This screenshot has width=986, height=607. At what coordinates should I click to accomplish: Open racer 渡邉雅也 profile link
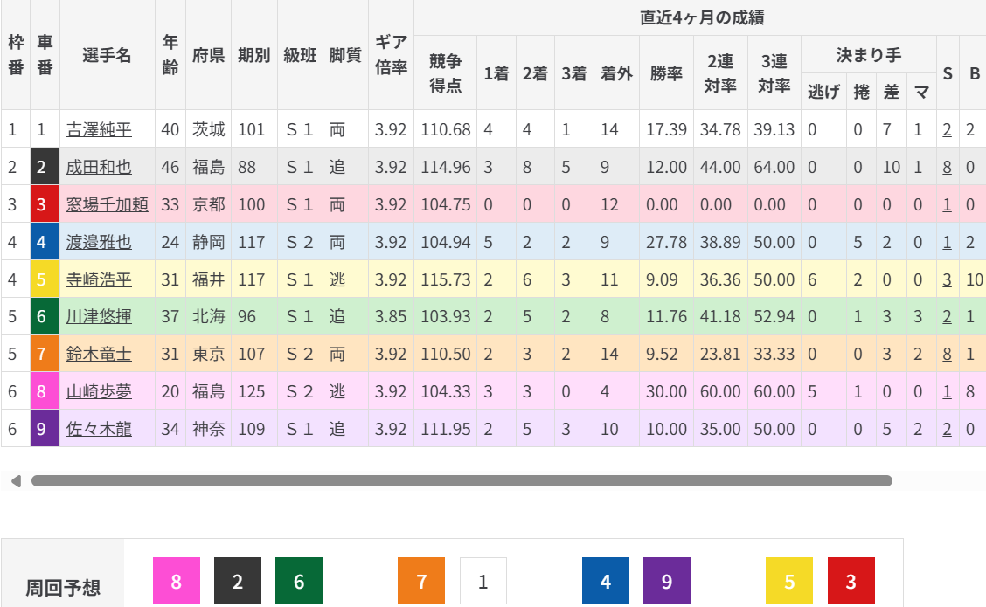99,242
